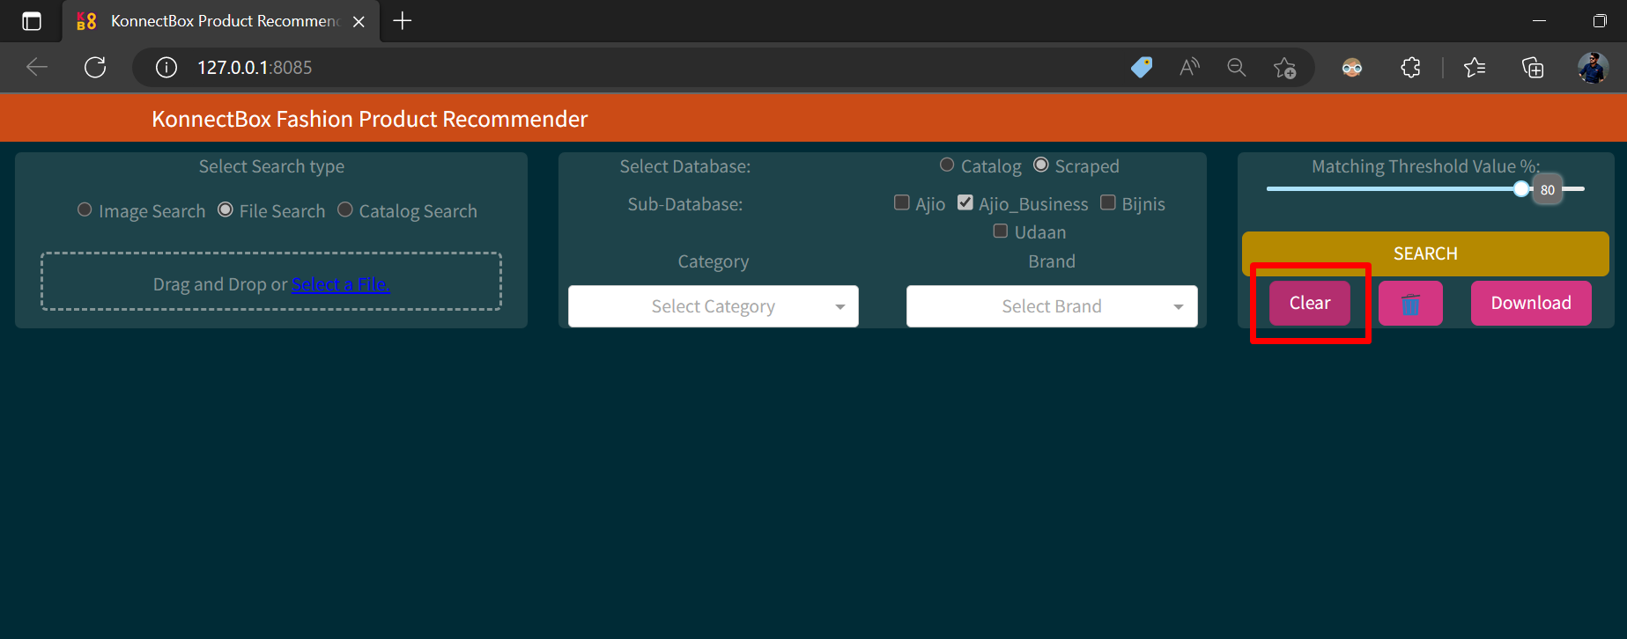Open the Favorites list icon

[1474, 67]
